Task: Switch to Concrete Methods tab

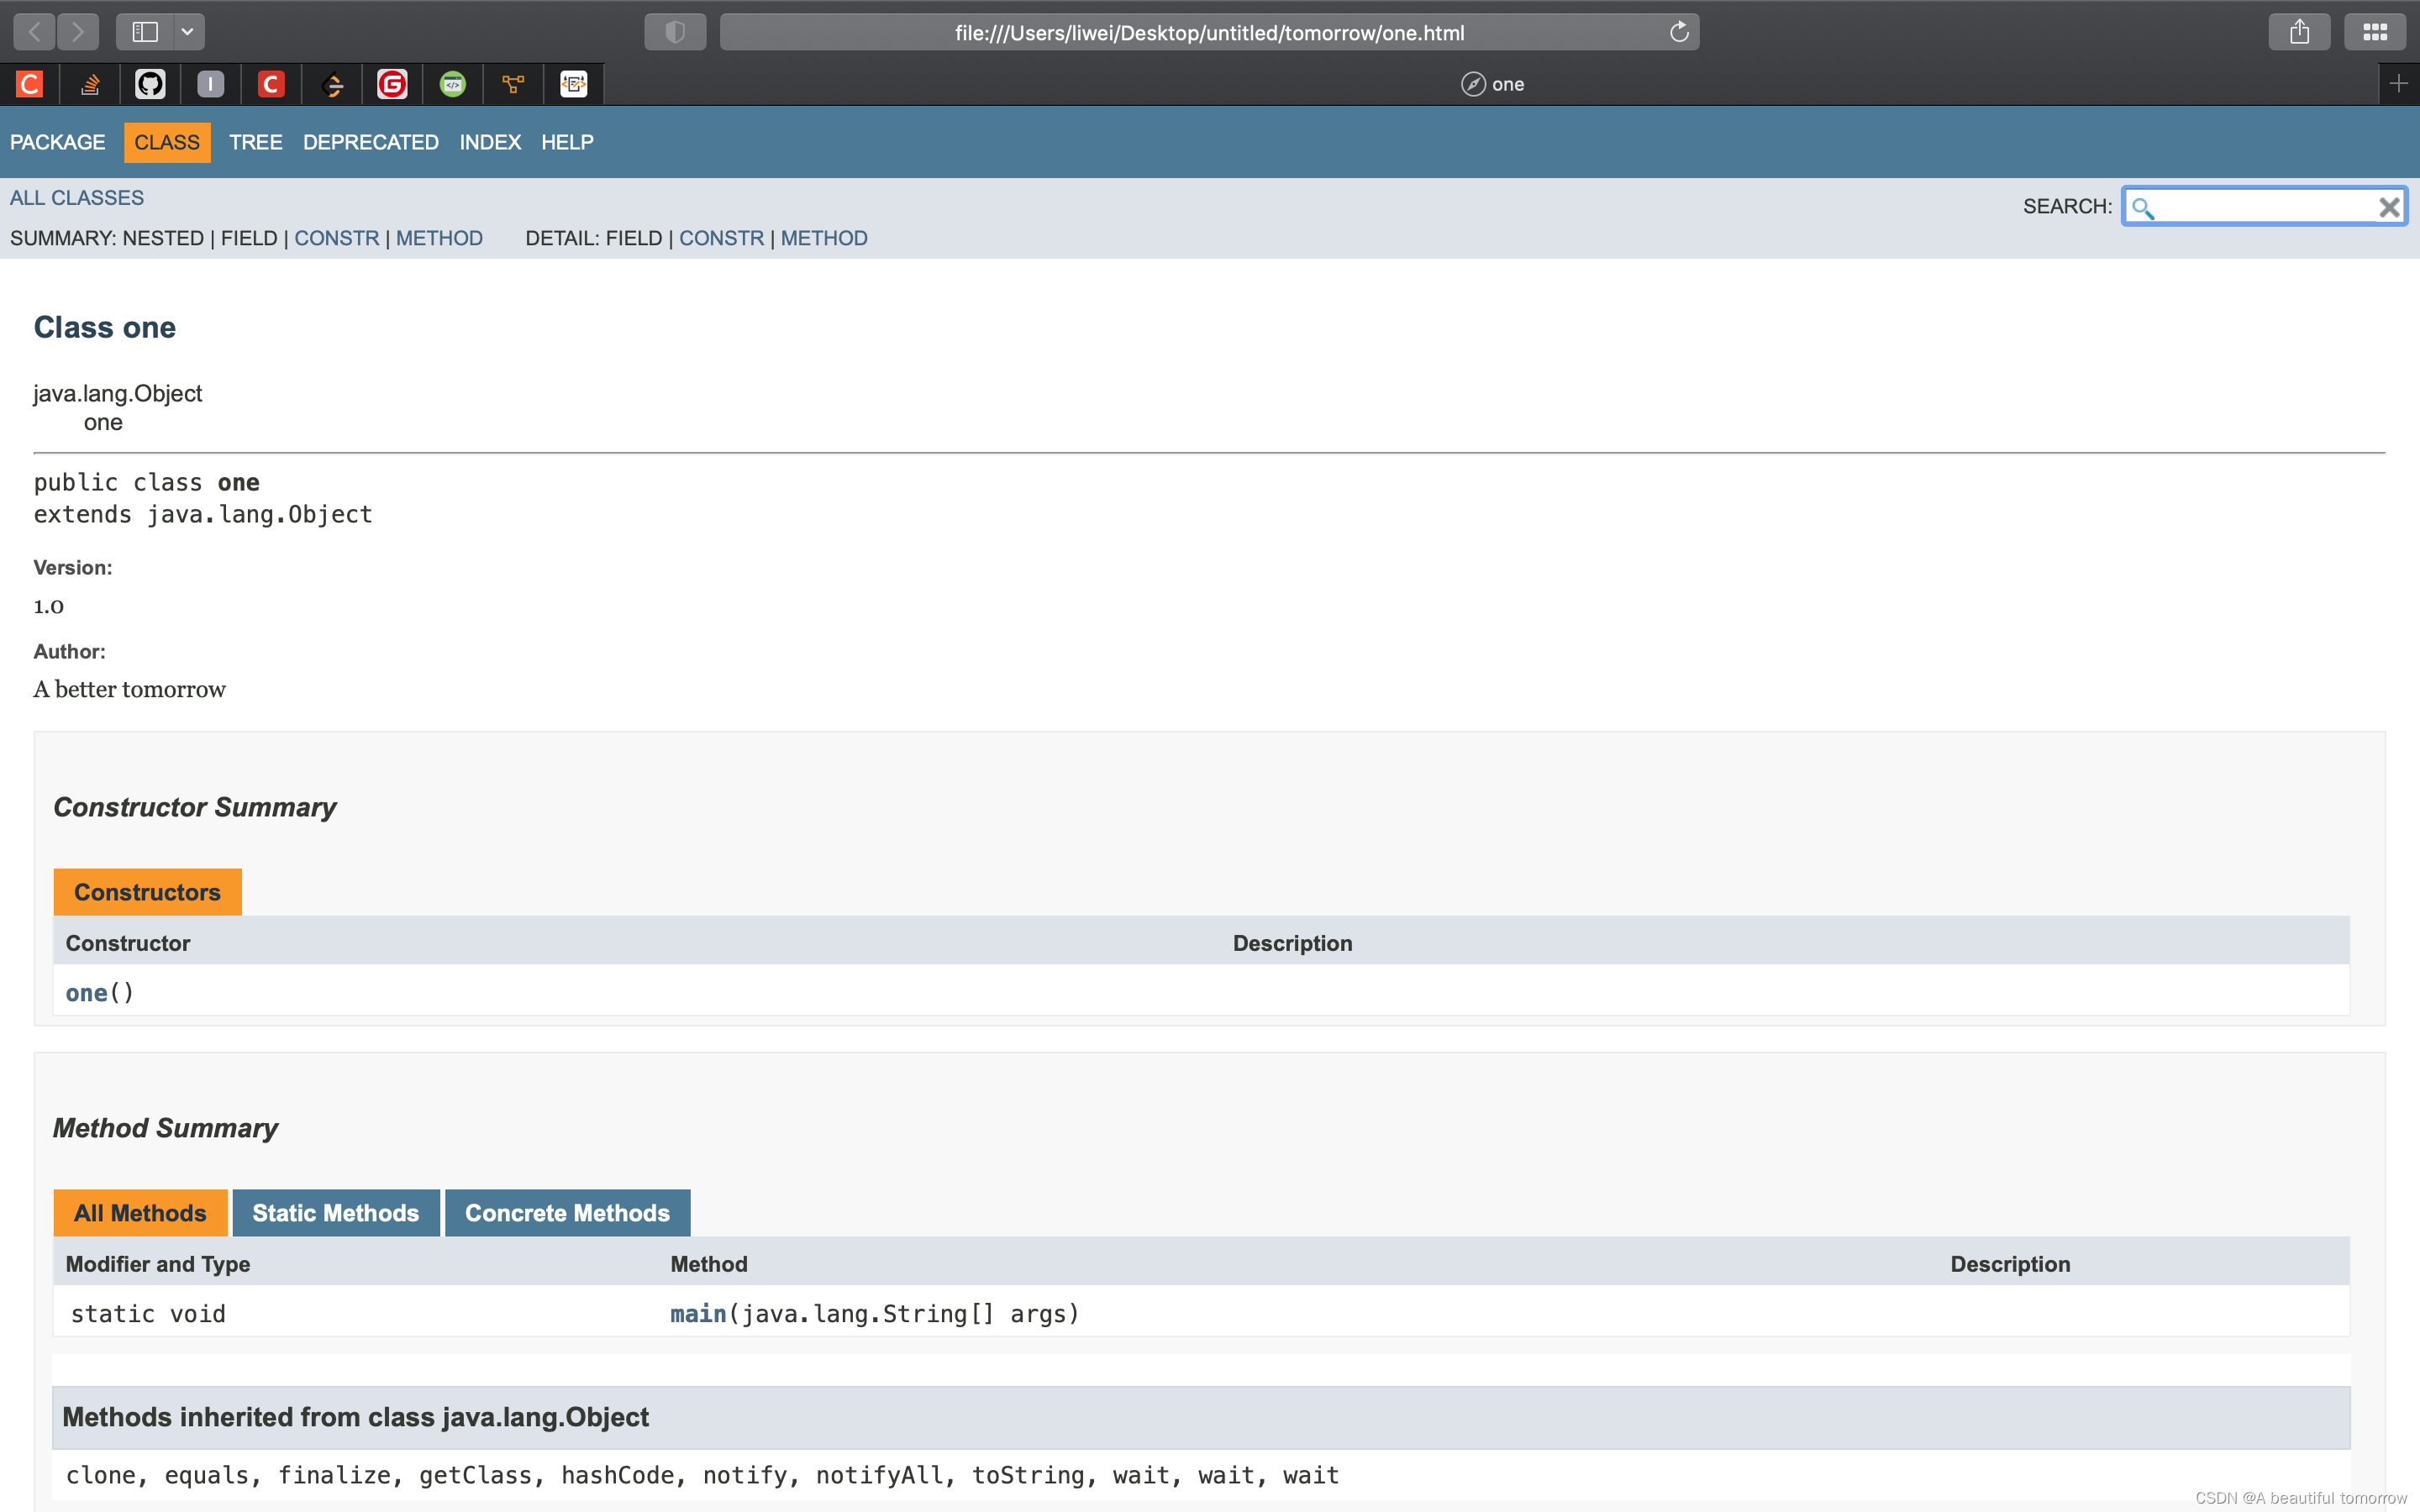Action: point(567,1213)
